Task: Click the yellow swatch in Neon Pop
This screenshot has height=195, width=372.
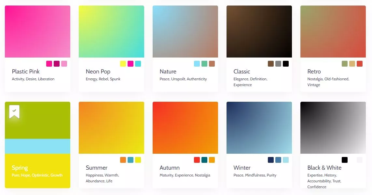Action: [123, 64]
